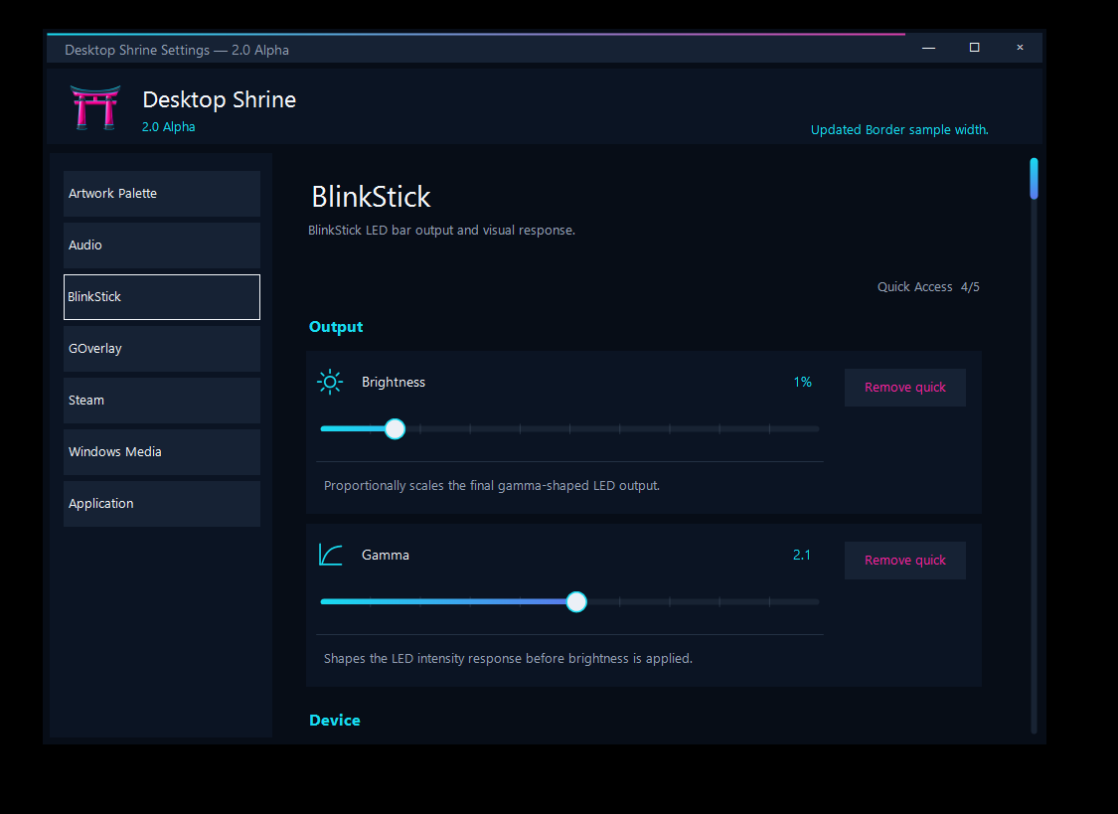Click the Brightness description text

(492, 485)
